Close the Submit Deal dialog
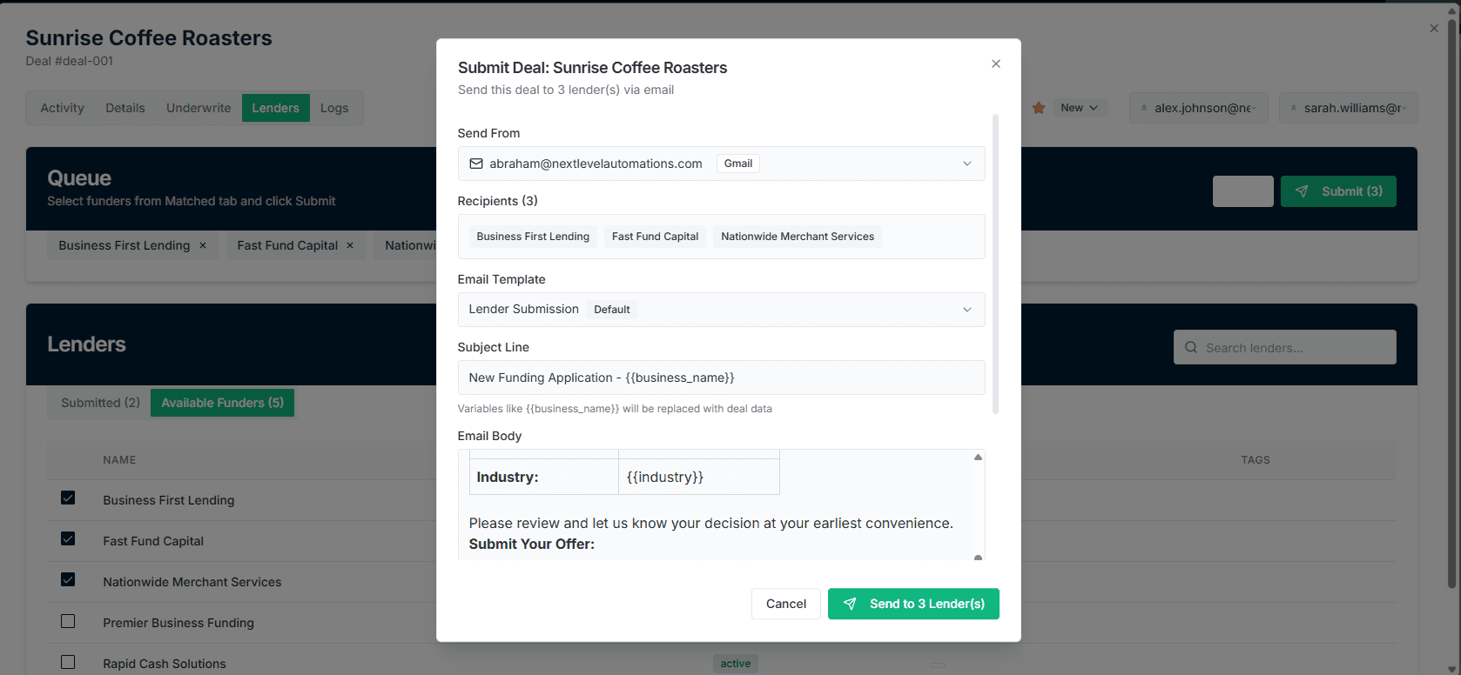Viewport: 1461px width, 675px height. [x=995, y=63]
